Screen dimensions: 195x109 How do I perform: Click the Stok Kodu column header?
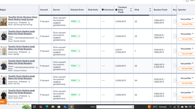pos(93,10)
